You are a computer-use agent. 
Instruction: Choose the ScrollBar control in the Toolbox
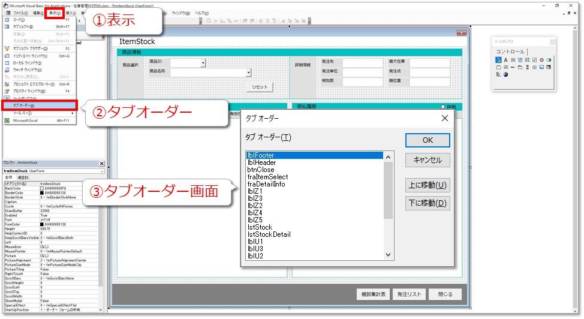tap(528, 67)
